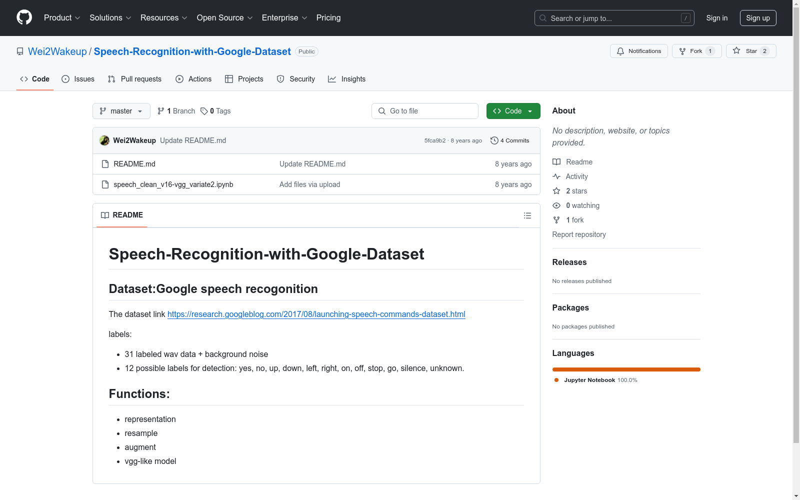Click the Packages heading link

click(x=570, y=307)
